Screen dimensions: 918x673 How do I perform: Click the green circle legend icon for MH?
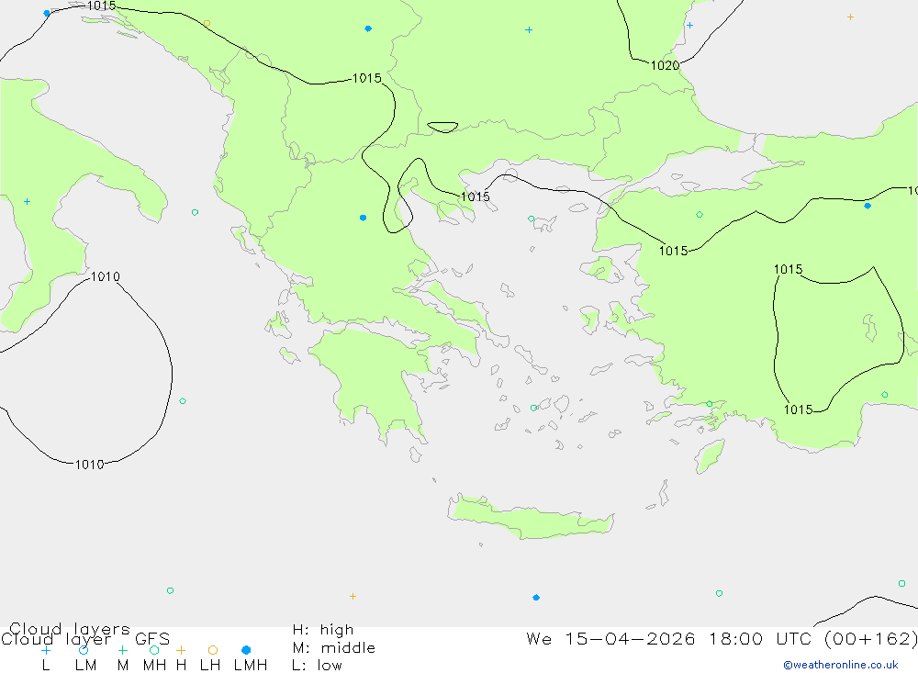[x=154, y=650]
